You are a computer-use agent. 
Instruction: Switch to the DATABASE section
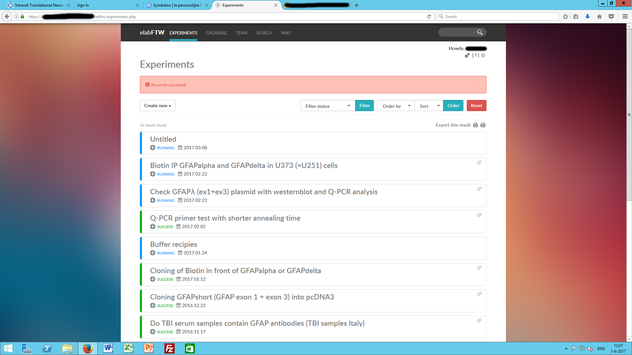pyautogui.click(x=216, y=33)
